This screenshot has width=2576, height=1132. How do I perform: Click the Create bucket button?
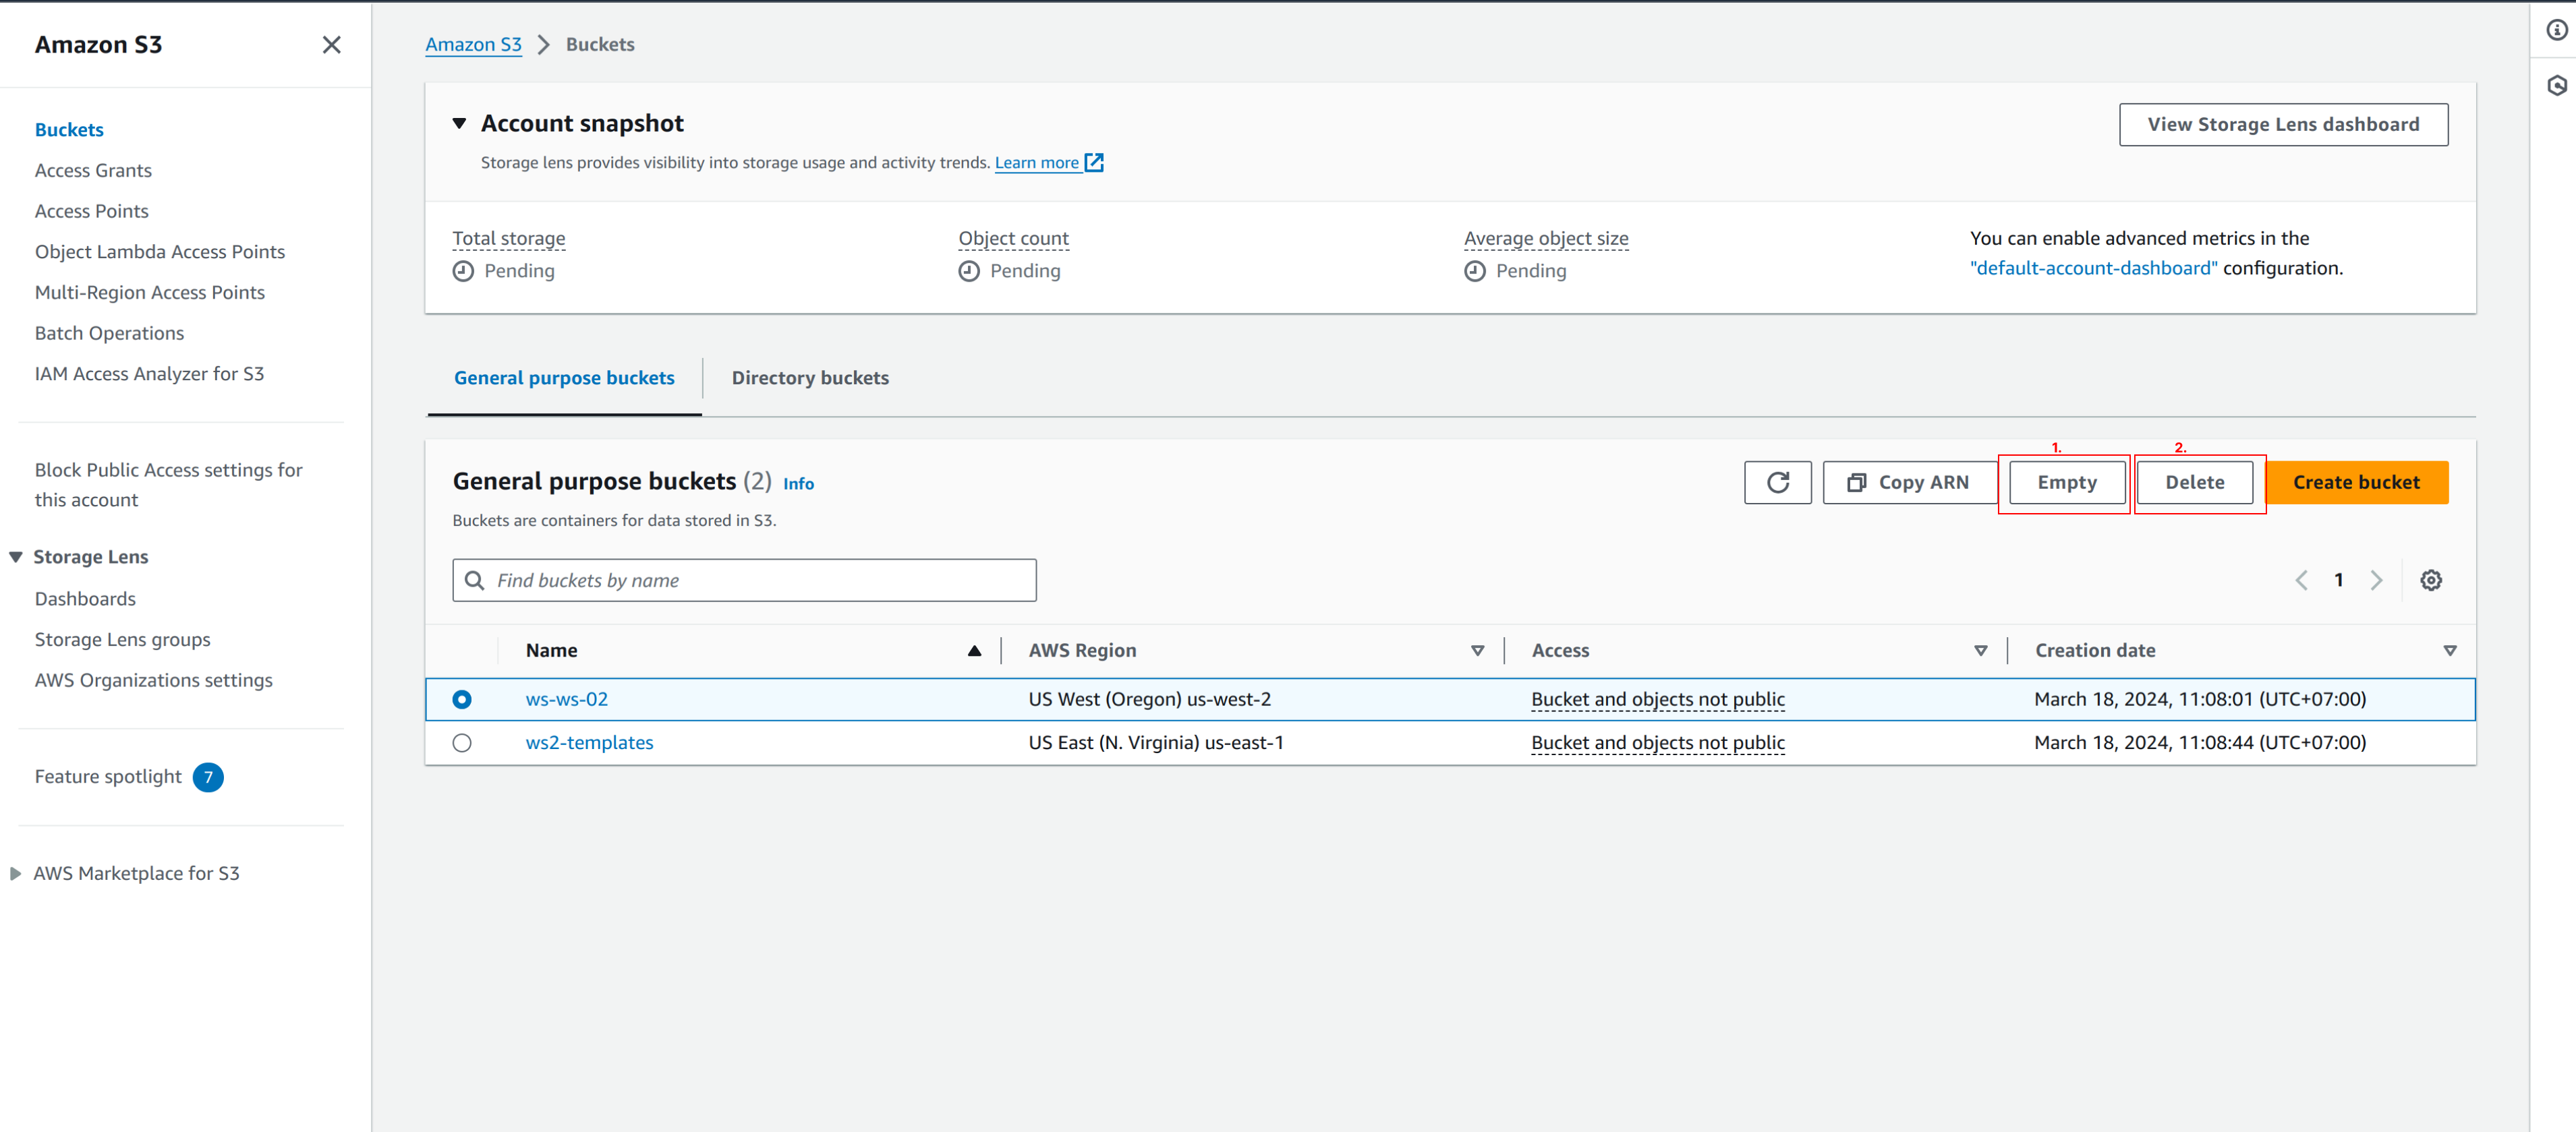tap(2355, 483)
